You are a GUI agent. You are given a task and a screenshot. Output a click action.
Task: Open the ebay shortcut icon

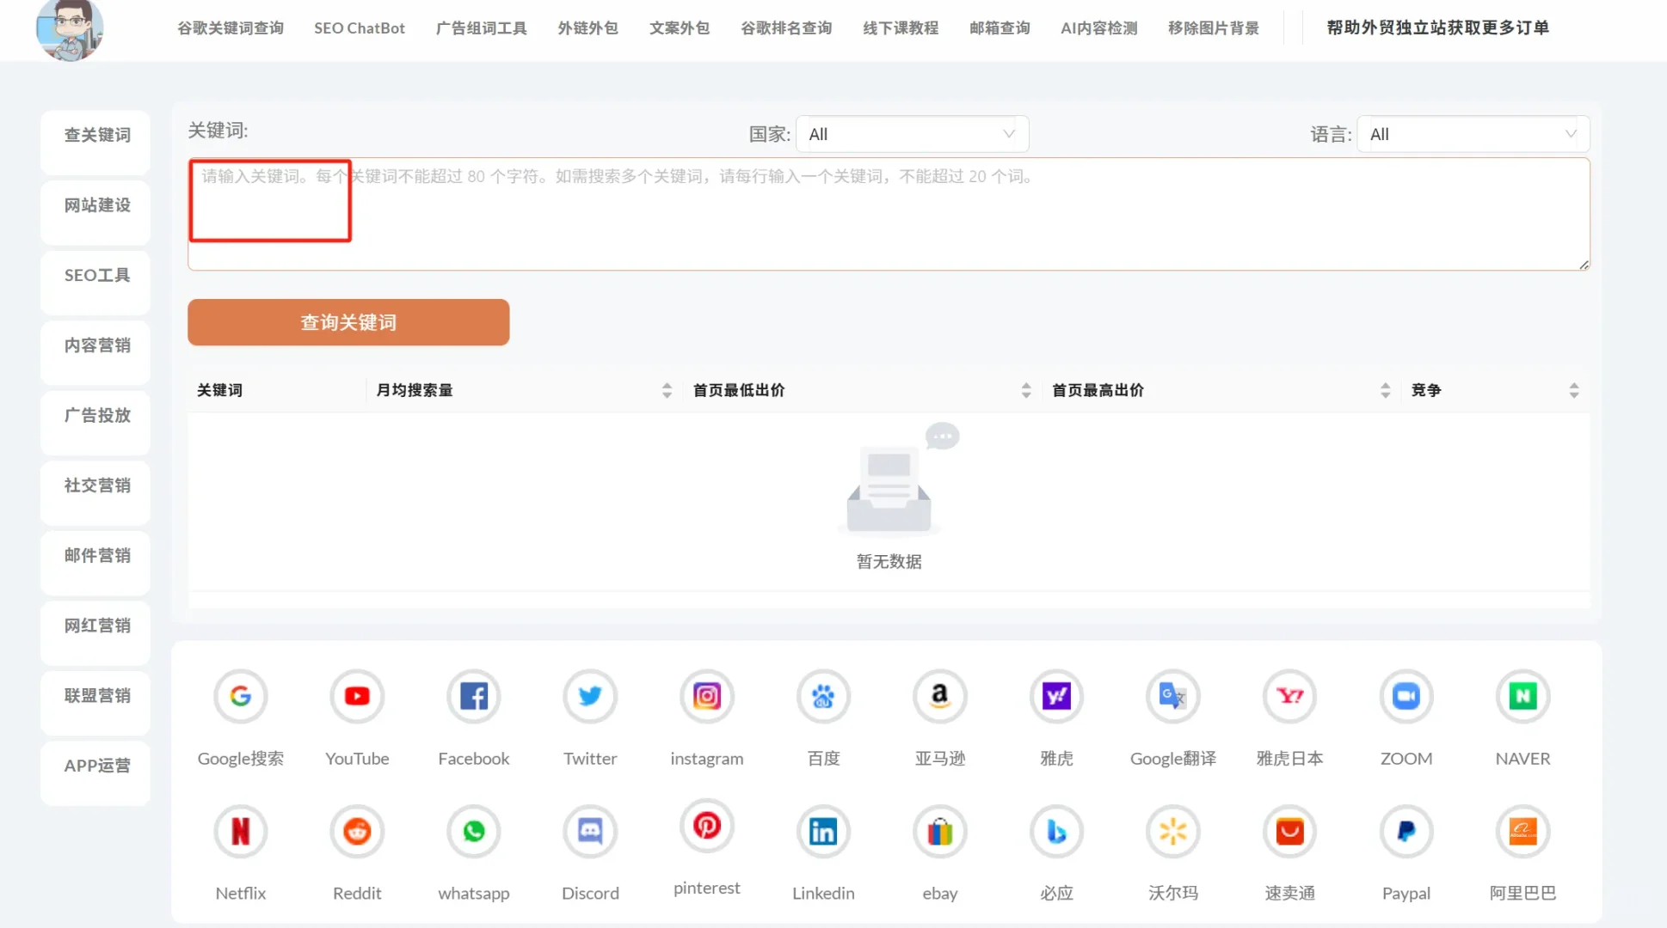click(x=940, y=831)
